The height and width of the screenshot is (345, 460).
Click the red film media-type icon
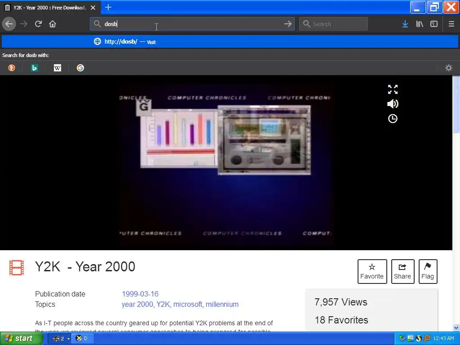pos(17,268)
